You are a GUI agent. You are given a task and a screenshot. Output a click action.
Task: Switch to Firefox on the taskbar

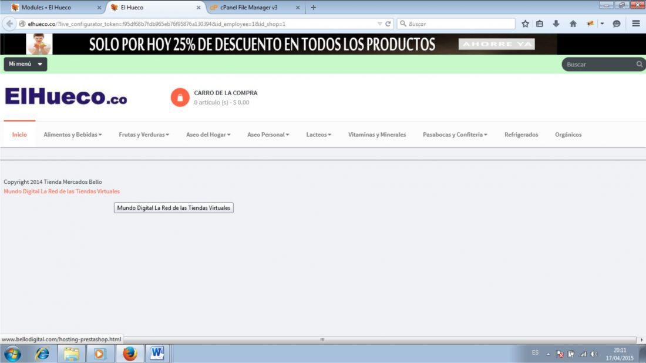coord(129,354)
